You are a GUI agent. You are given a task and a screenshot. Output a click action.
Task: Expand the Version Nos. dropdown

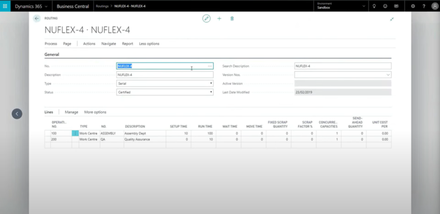click(388, 75)
